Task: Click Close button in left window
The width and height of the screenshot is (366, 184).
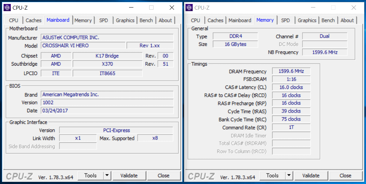Action: (x=164, y=176)
